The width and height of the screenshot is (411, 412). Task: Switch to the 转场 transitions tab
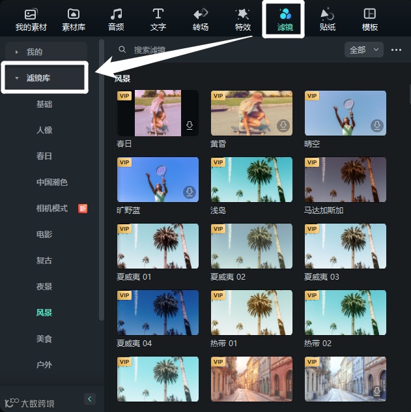point(201,20)
